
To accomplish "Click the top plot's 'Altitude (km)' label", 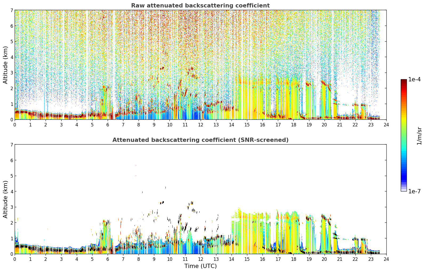I will (x=6, y=65).
